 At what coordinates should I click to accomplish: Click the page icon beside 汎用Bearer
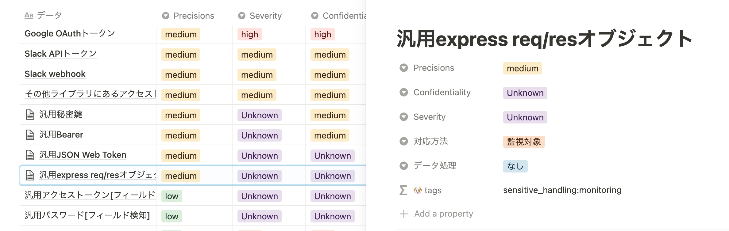point(30,135)
